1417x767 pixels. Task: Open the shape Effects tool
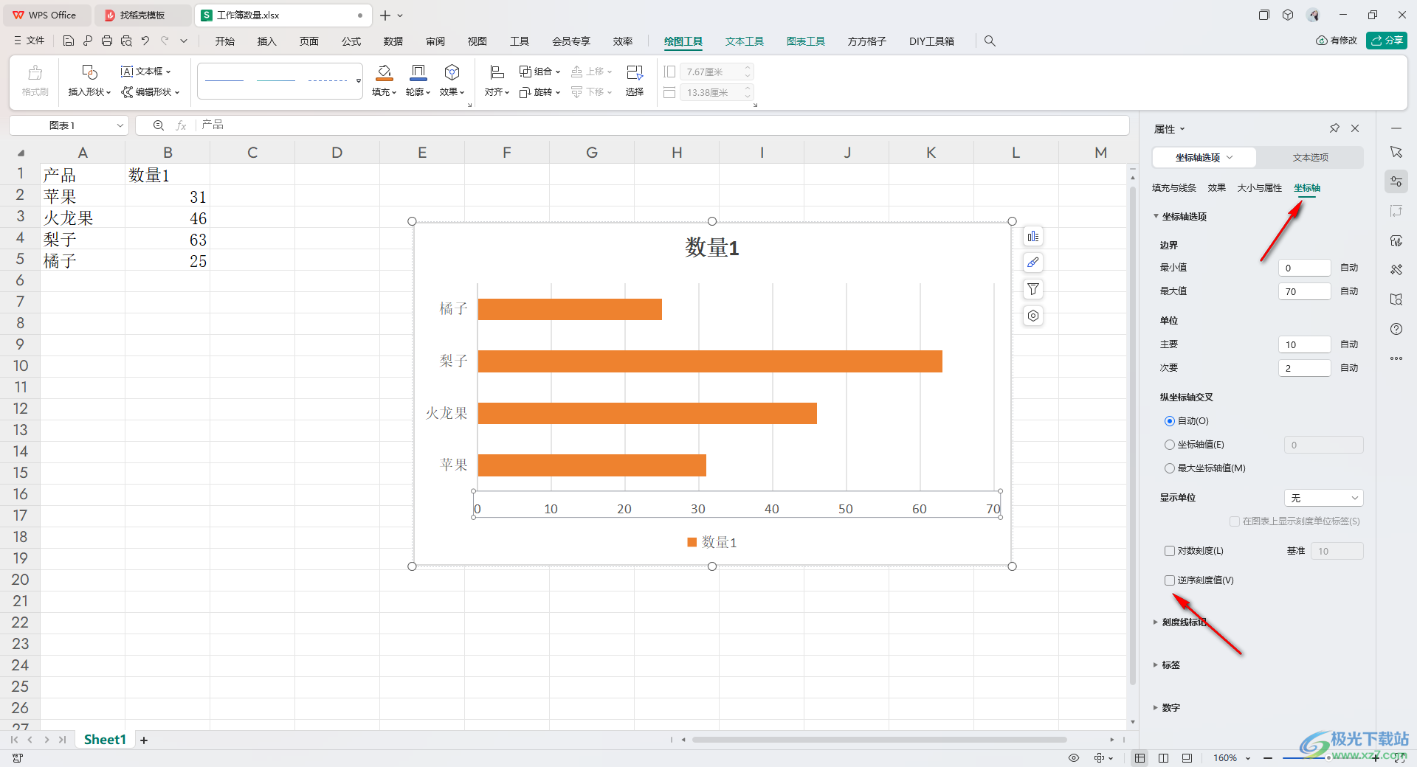point(452,80)
